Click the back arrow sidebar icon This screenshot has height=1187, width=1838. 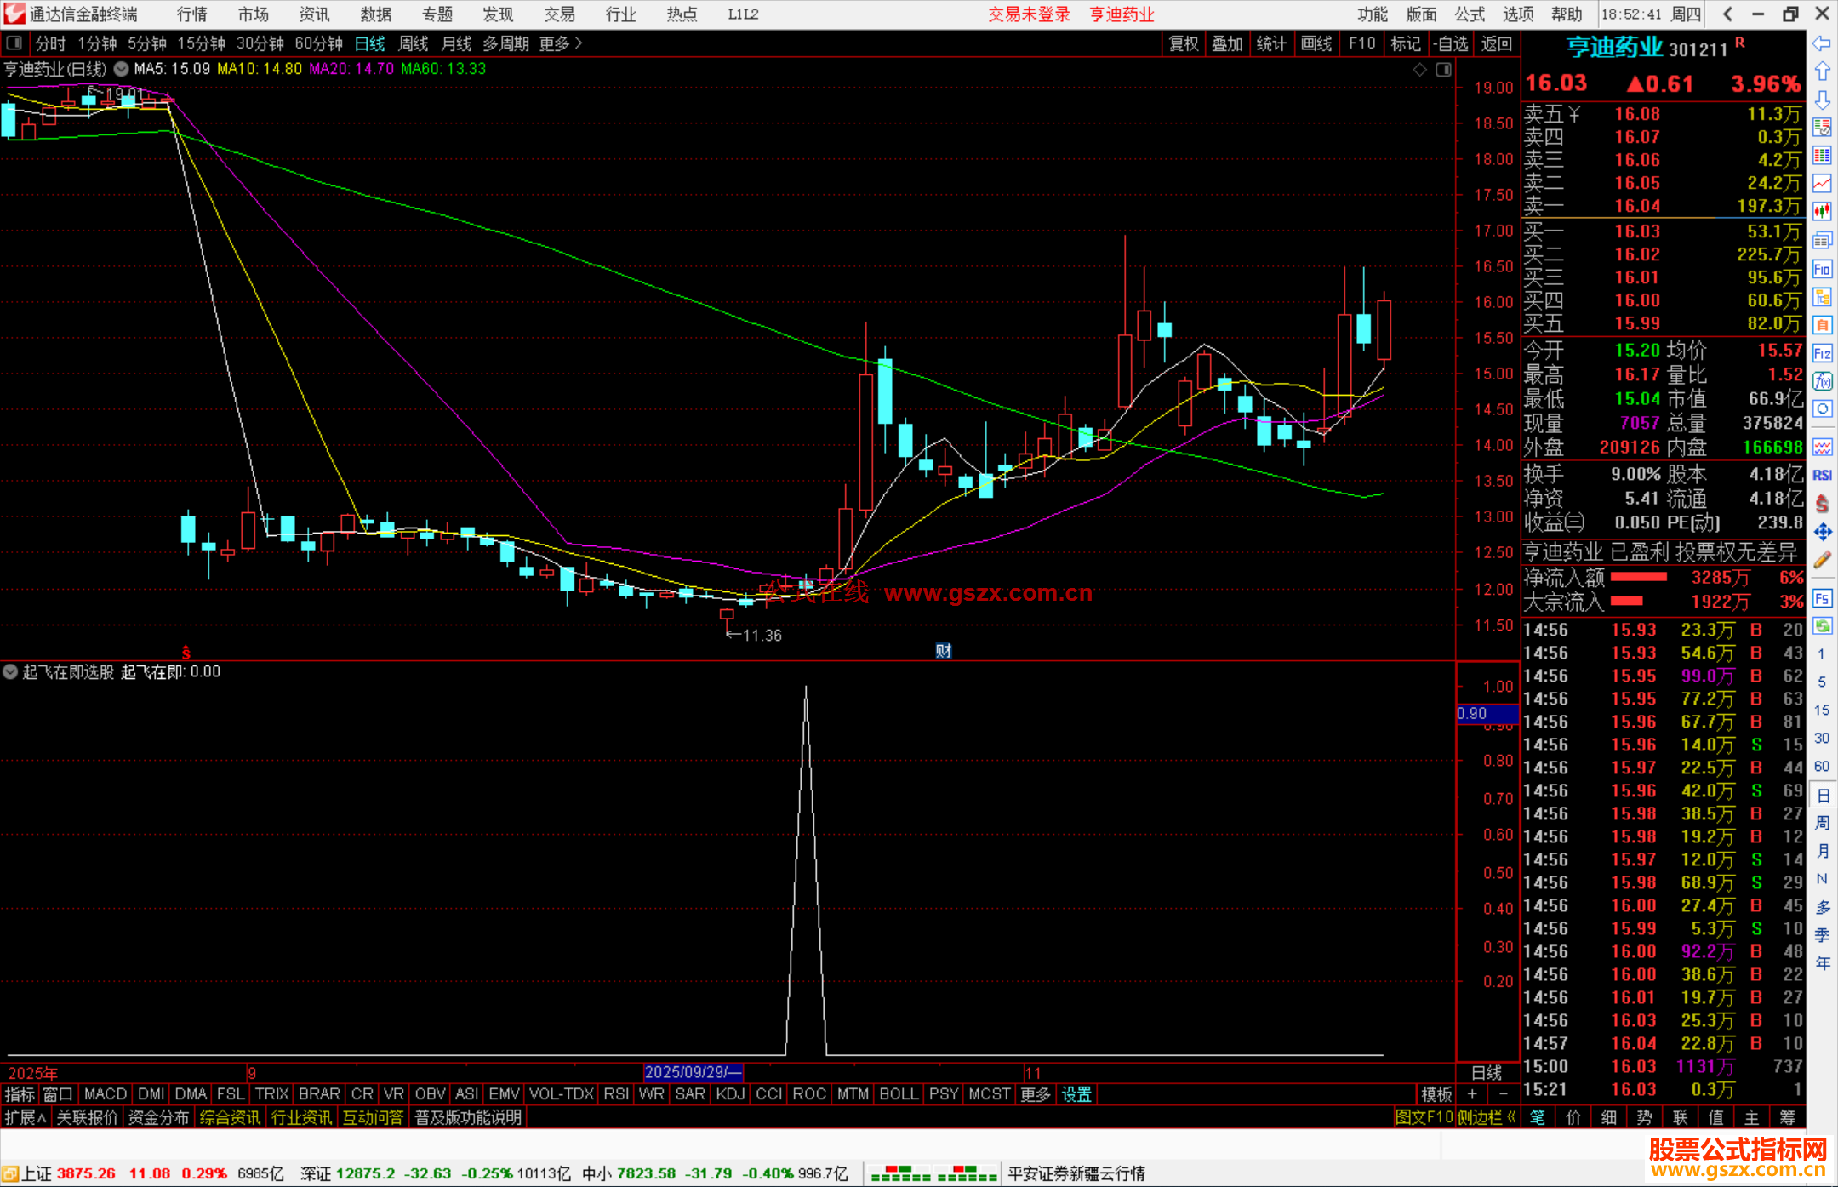1822,43
